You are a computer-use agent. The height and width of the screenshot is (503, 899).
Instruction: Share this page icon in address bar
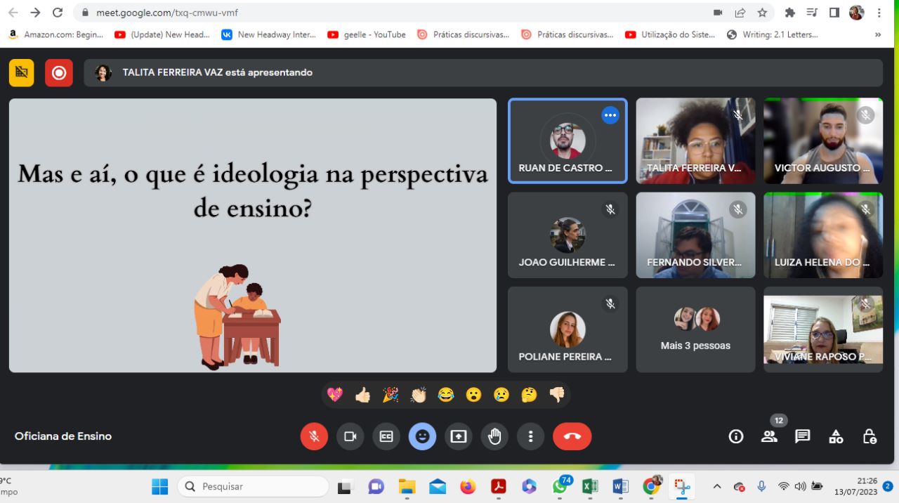[x=740, y=13]
